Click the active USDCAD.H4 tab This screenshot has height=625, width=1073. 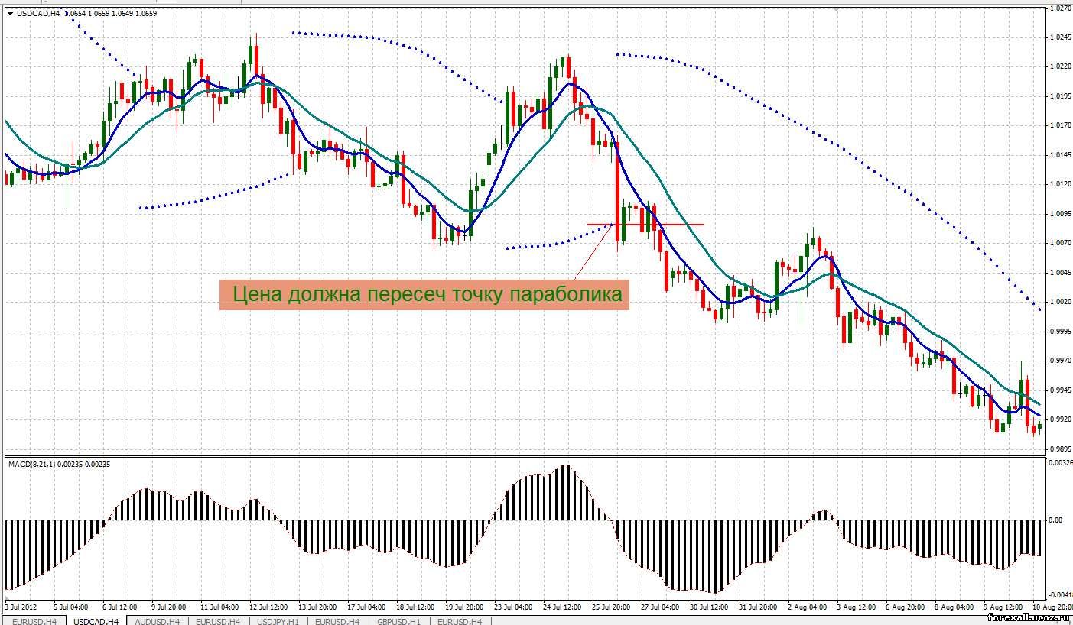[x=96, y=620]
